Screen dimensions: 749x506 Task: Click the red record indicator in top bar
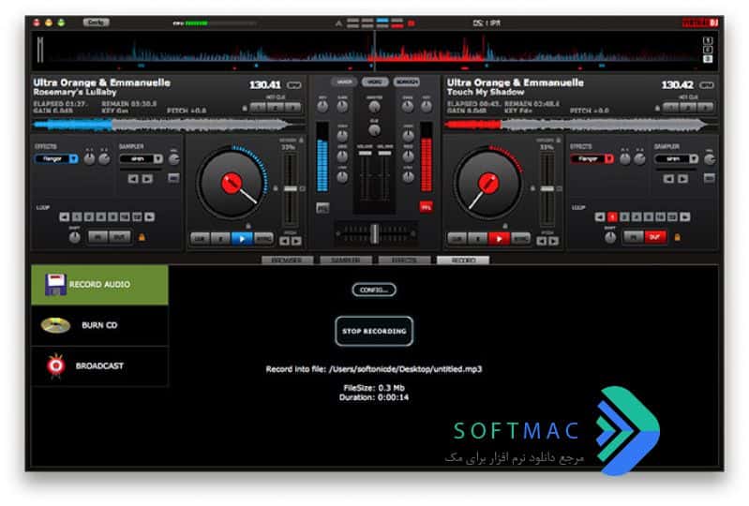click(x=412, y=22)
